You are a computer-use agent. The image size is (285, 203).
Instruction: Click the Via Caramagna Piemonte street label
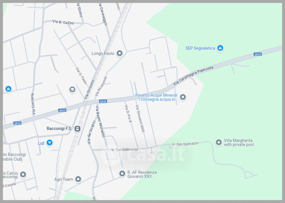(193, 76)
